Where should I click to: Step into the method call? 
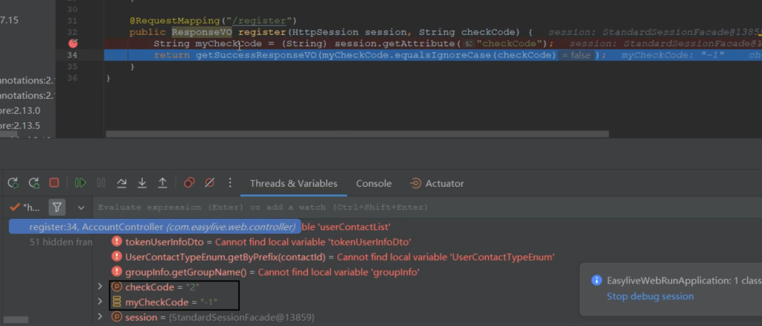142,183
